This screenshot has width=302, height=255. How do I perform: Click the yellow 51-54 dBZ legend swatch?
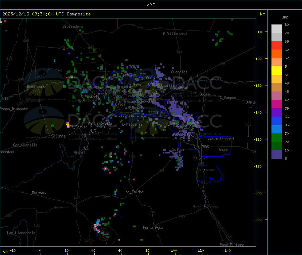276,71
